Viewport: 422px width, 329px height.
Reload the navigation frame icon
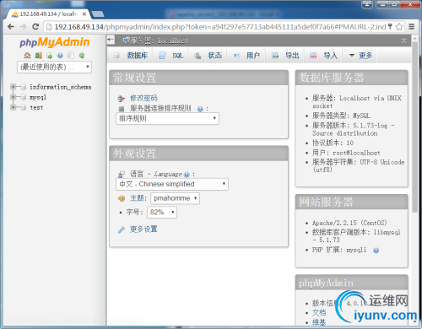[82, 56]
